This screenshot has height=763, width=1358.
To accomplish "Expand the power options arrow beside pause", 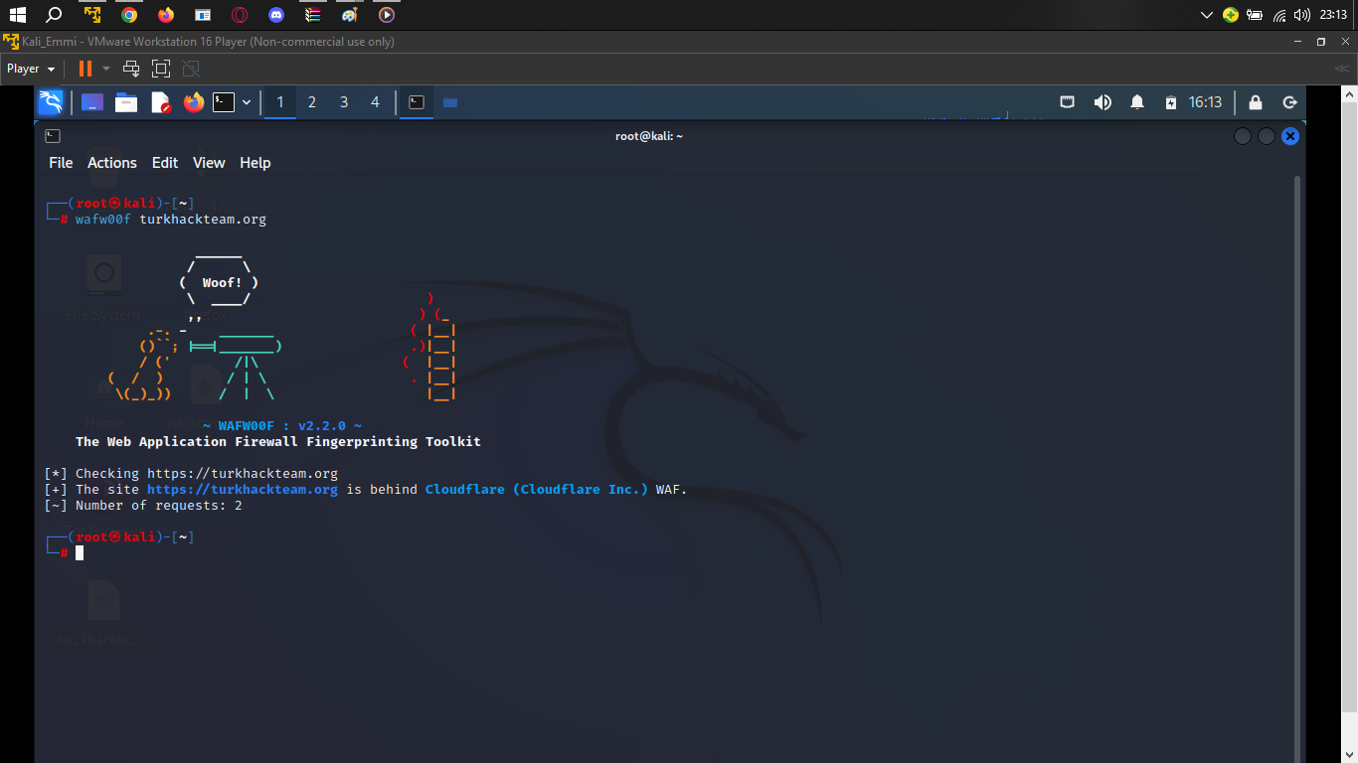I will point(106,69).
